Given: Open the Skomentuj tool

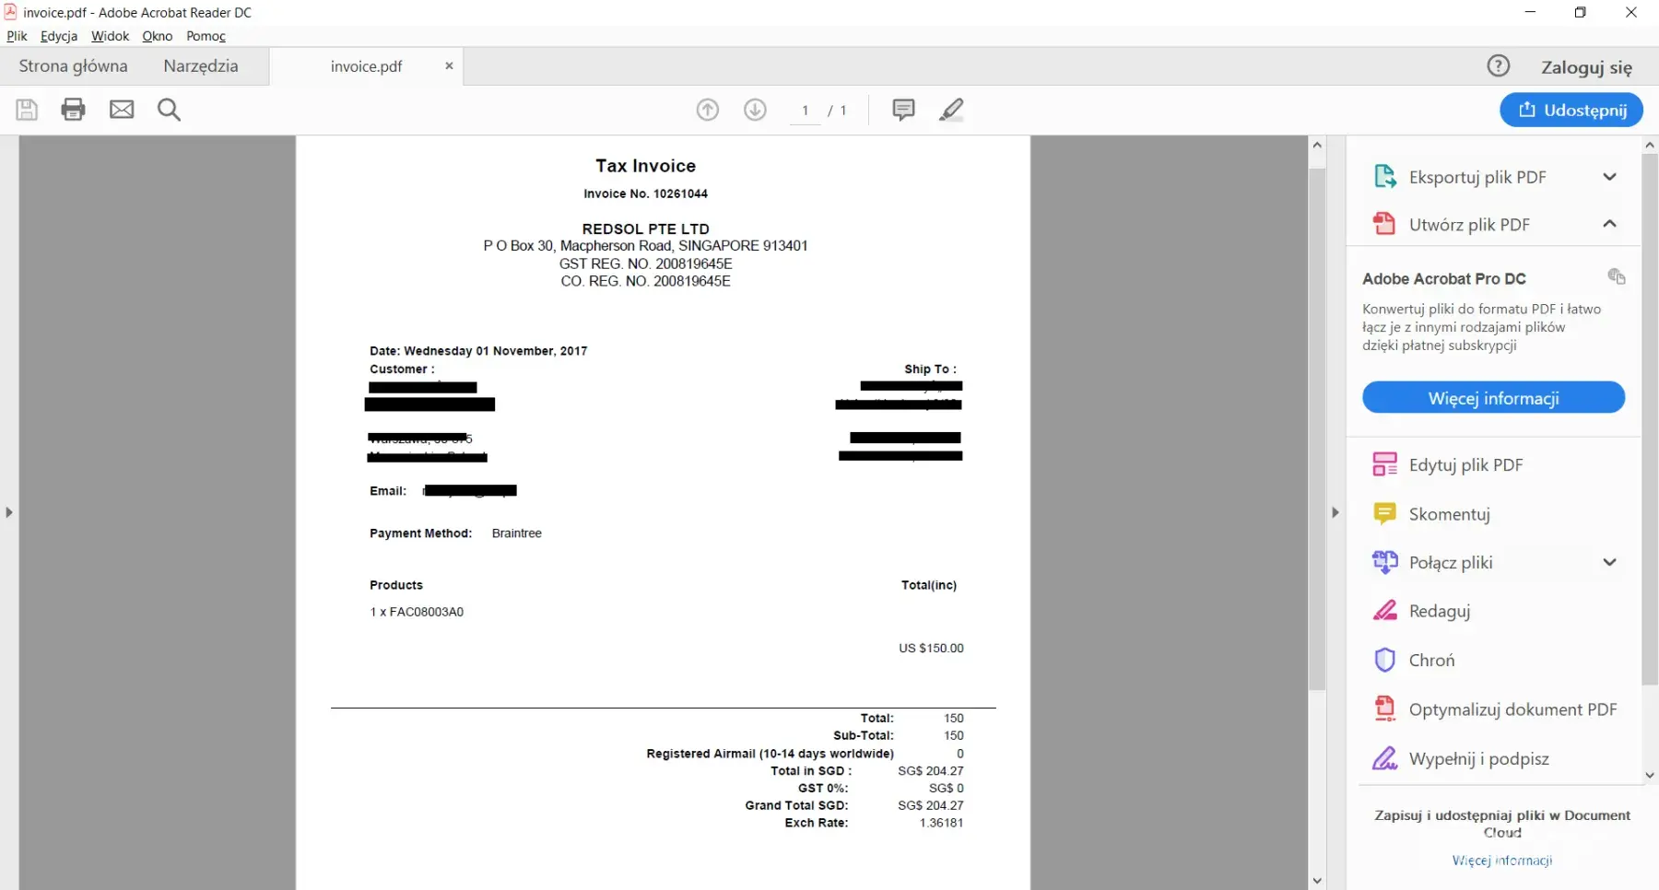Looking at the screenshot, I should tap(1431, 513).
